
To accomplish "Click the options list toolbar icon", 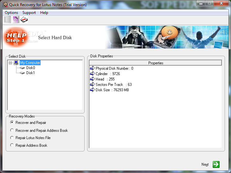I will click(7, 20).
